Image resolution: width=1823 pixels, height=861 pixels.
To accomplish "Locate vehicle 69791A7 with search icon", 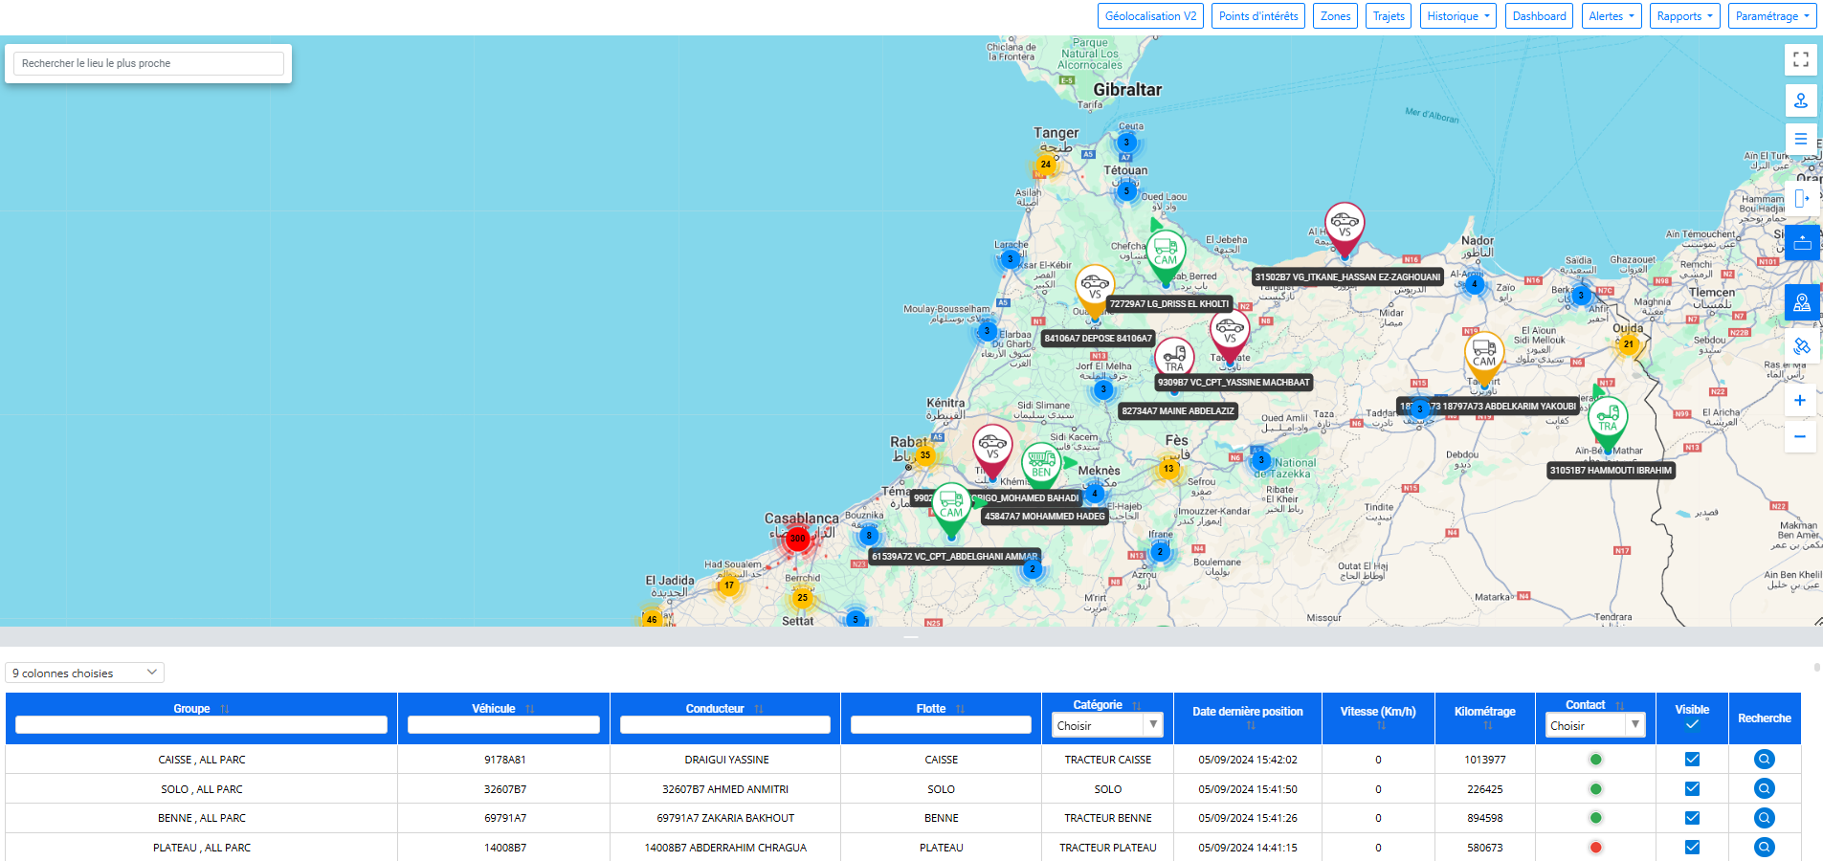I will pos(1764,818).
